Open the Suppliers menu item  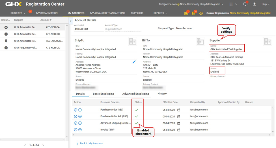(137, 13)
